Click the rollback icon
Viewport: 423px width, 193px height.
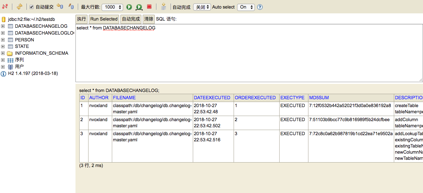point(60,7)
